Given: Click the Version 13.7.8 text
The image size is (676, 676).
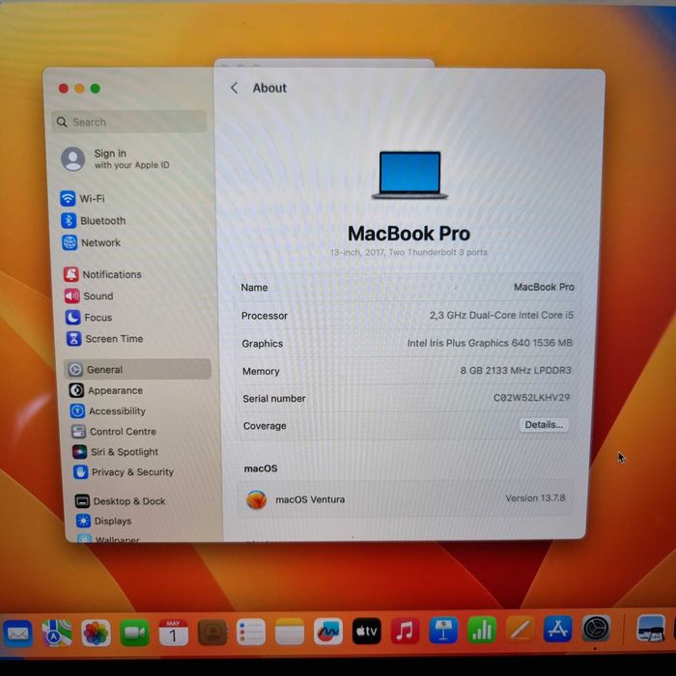Looking at the screenshot, I should pyautogui.click(x=535, y=498).
